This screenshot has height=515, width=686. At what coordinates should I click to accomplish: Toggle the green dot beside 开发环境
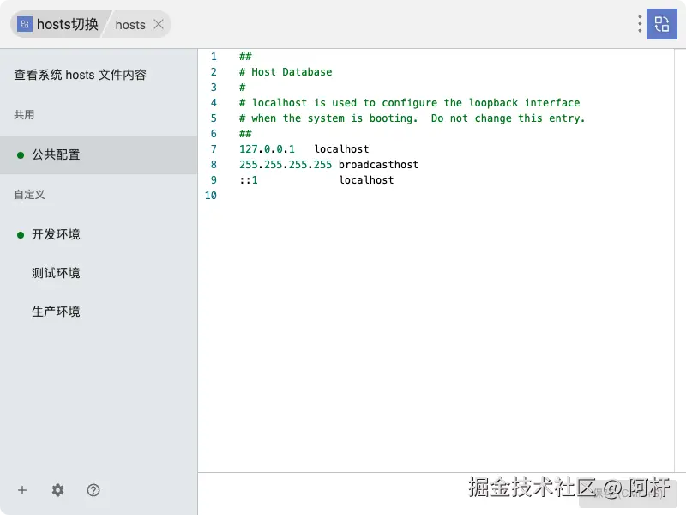click(21, 234)
